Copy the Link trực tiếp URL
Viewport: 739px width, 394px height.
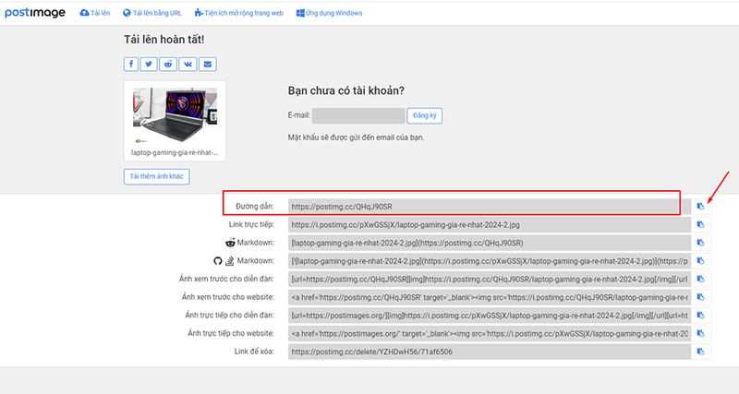click(700, 224)
